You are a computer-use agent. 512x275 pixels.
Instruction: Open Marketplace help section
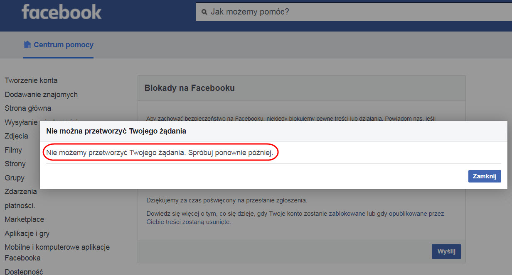pyautogui.click(x=24, y=219)
